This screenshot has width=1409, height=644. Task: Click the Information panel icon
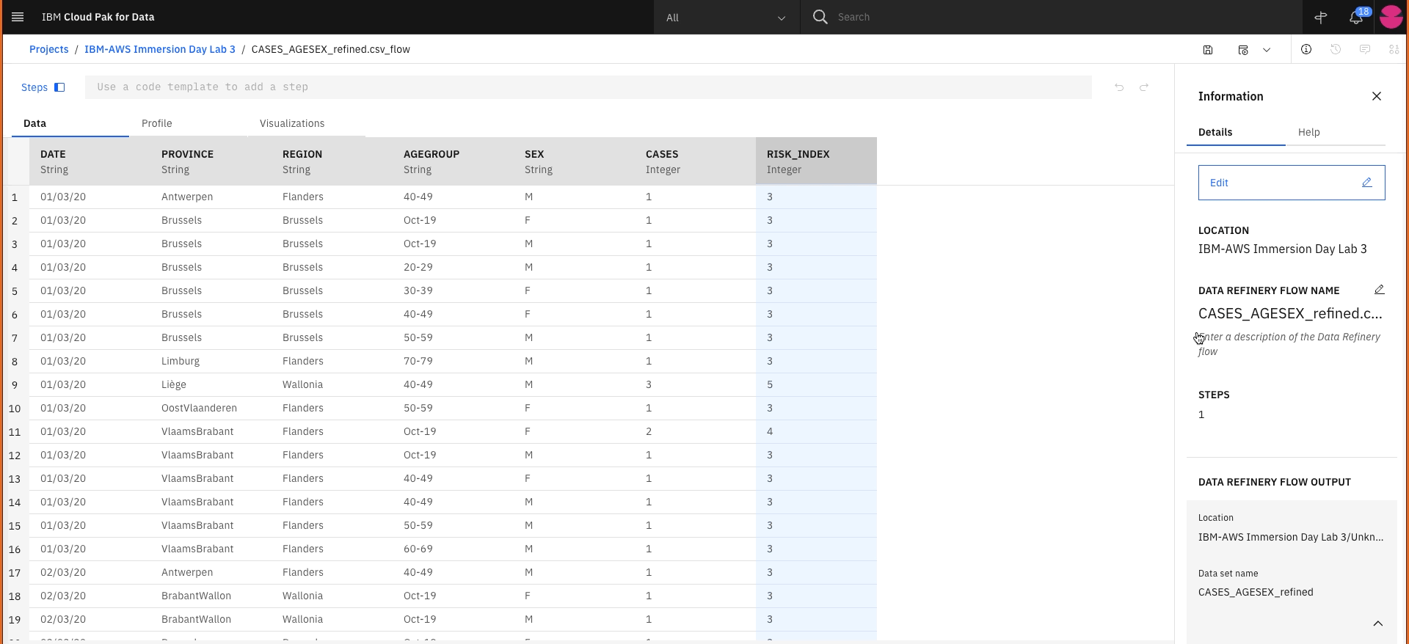[1306, 49]
